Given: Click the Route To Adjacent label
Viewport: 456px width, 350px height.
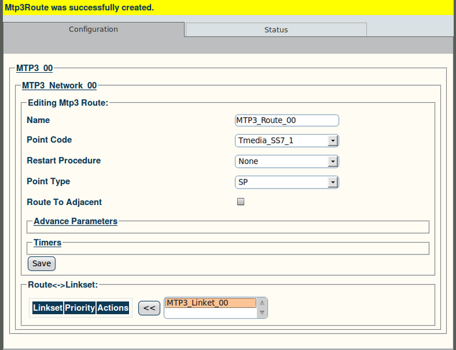Looking at the screenshot, I should (x=64, y=202).
